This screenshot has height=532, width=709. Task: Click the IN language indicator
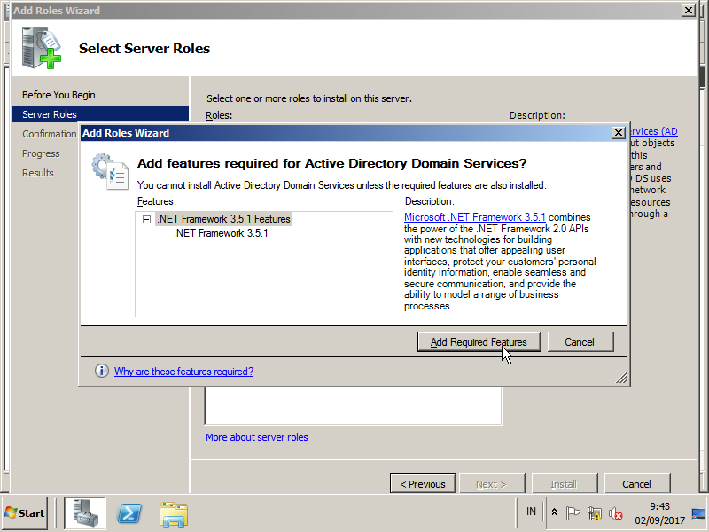tap(531, 512)
